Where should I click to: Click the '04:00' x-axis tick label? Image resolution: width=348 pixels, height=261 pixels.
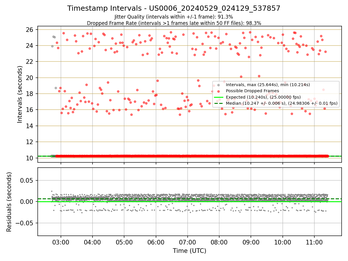point(93,242)
